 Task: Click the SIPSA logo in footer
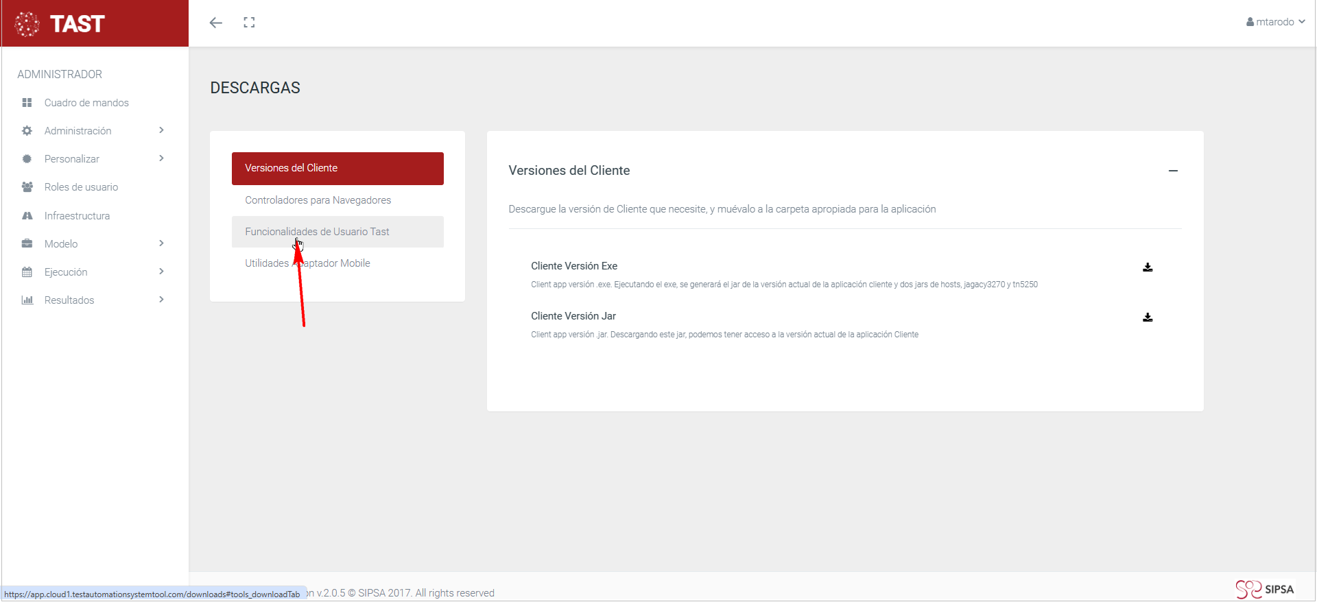[1264, 589]
